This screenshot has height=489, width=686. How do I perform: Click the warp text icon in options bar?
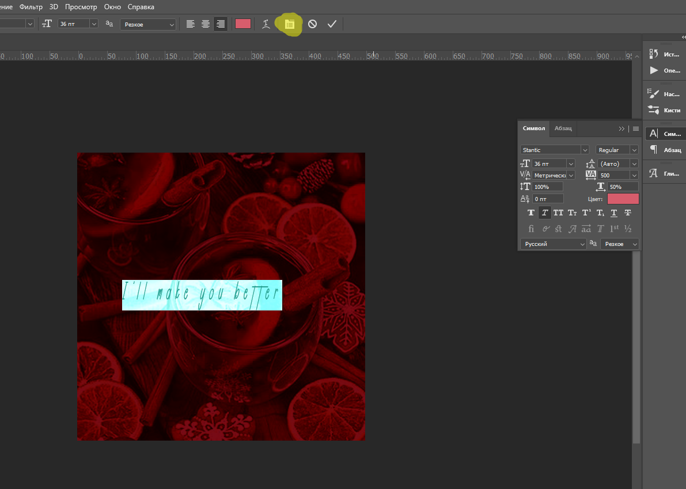(266, 24)
